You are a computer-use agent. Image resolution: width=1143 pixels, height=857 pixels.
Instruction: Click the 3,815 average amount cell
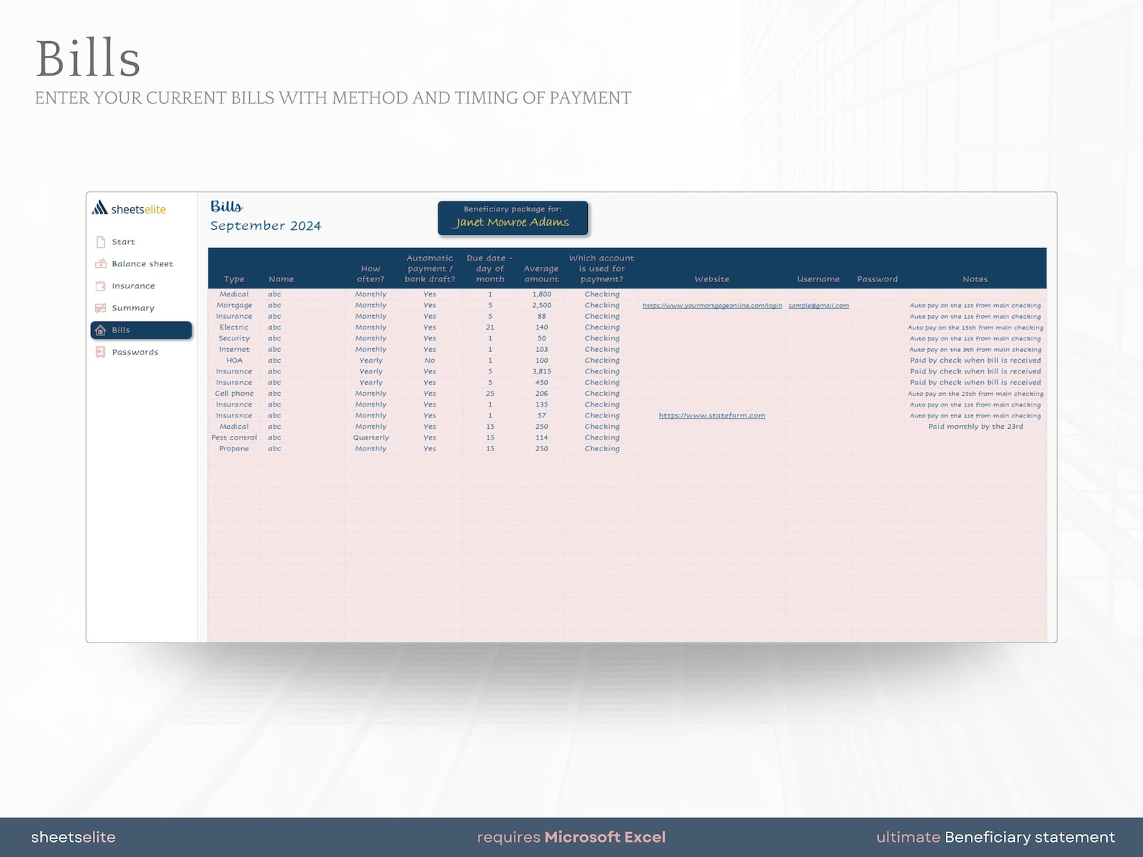(541, 372)
